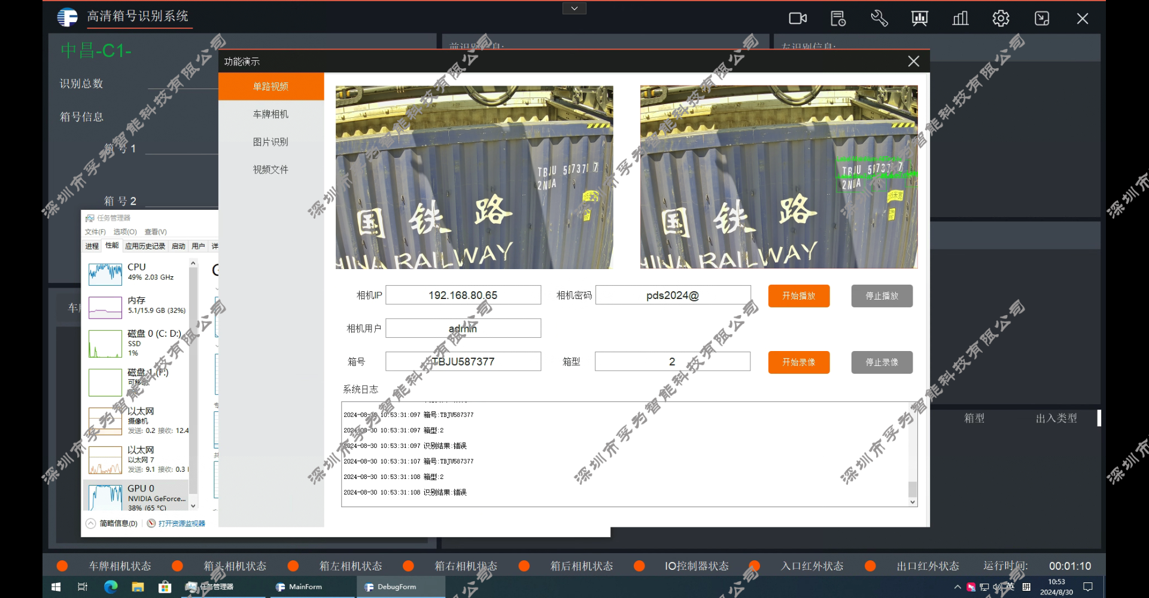Viewport: 1149px width, 598px height.
Task: Focus the 相机IP input field
Action: coord(463,295)
